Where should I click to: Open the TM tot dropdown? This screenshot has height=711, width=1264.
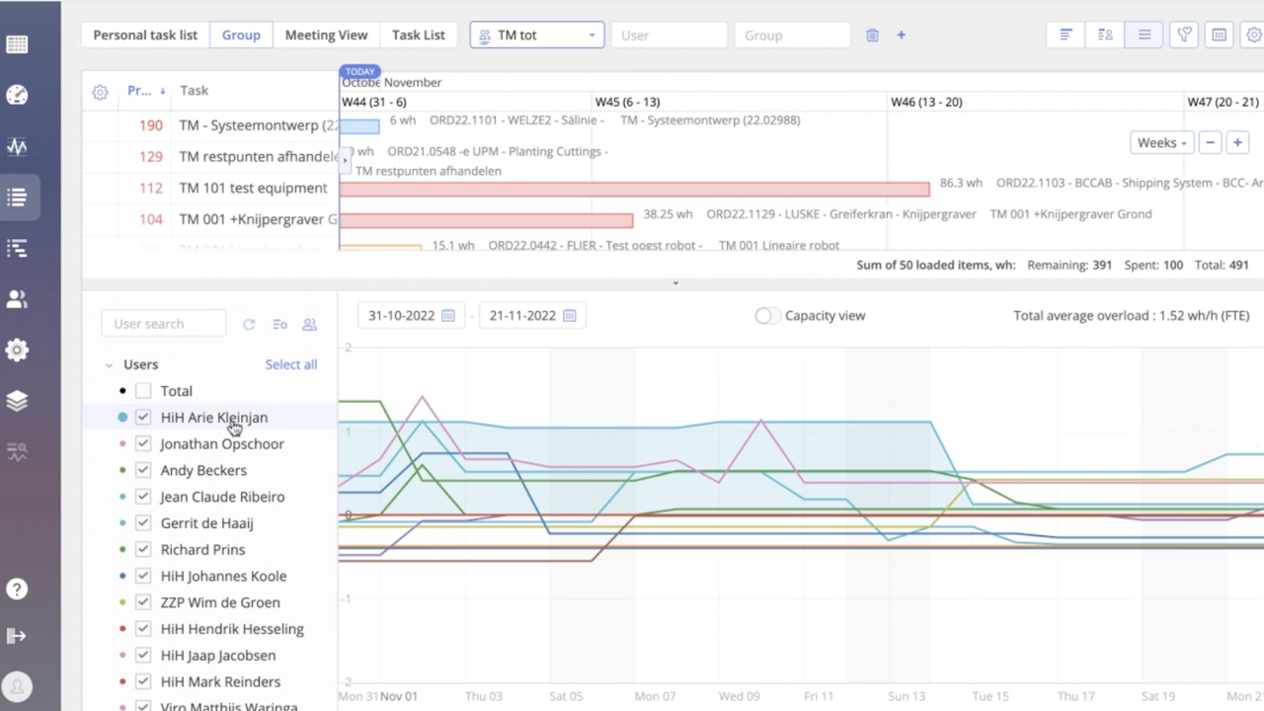coord(536,35)
